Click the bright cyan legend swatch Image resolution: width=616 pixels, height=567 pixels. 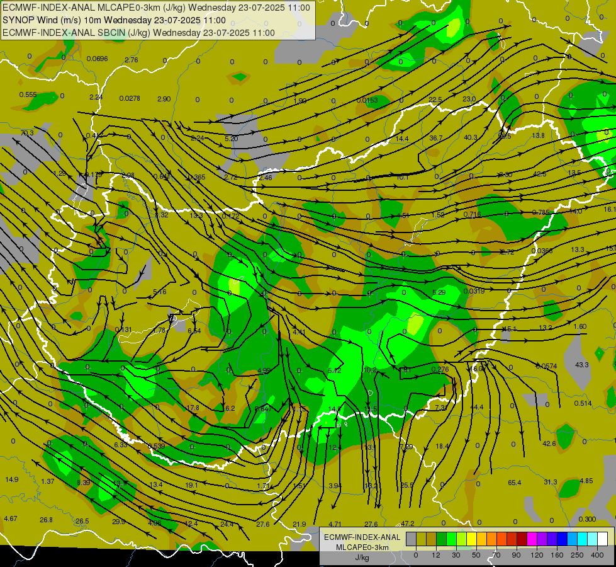(x=582, y=539)
